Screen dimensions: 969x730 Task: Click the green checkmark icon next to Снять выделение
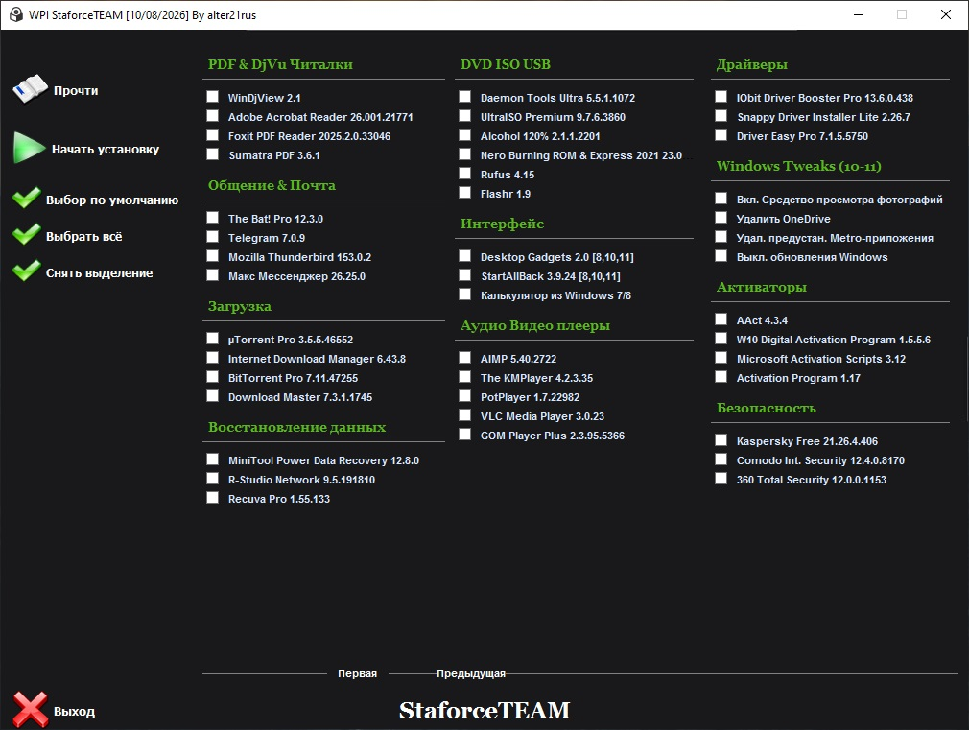[x=27, y=271]
